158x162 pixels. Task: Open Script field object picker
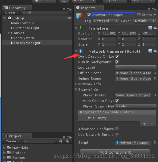[155, 143]
